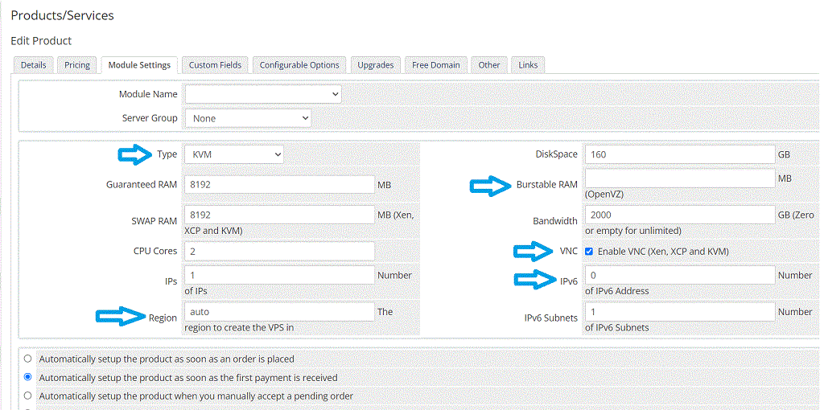
Task: Open the Type dropdown showing KVM
Action: point(234,155)
